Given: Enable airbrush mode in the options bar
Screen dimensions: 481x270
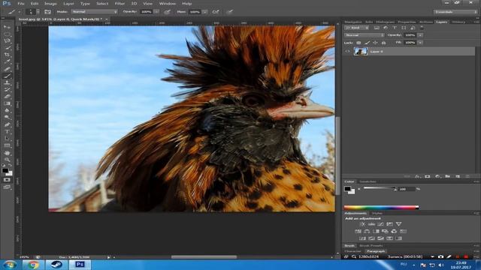Looking at the screenshot, I should tap(216, 12).
